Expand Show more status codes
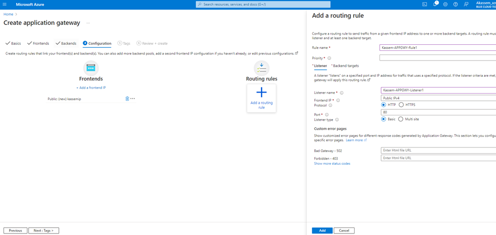 tap(332, 163)
